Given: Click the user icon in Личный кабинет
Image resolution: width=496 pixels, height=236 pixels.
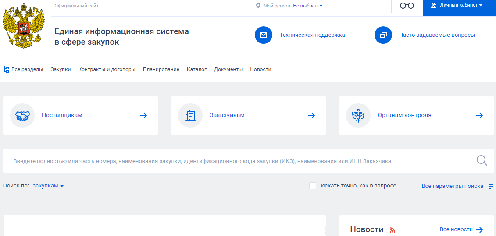Looking at the screenshot, I should tap(434, 5).
